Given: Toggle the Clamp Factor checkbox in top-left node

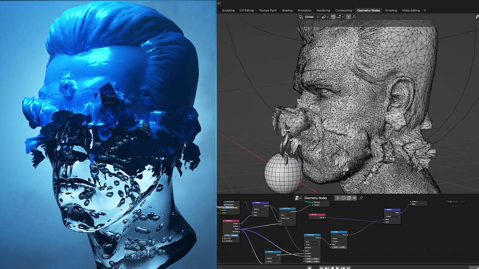Looking at the screenshot, I should pyautogui.click(x=225, y=205).
